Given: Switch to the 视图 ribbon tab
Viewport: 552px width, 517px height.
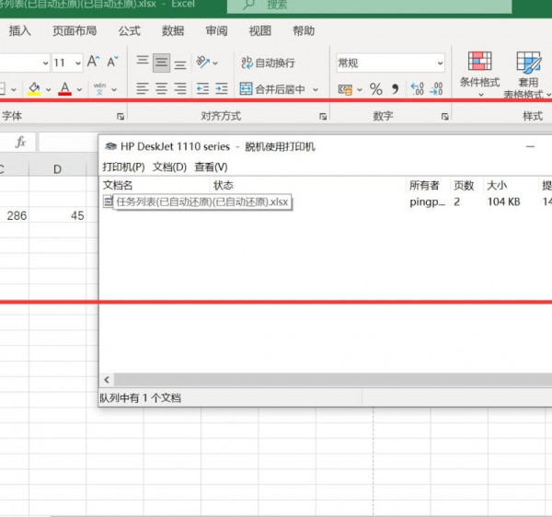Looking at the screenshot, I should 260,31.
